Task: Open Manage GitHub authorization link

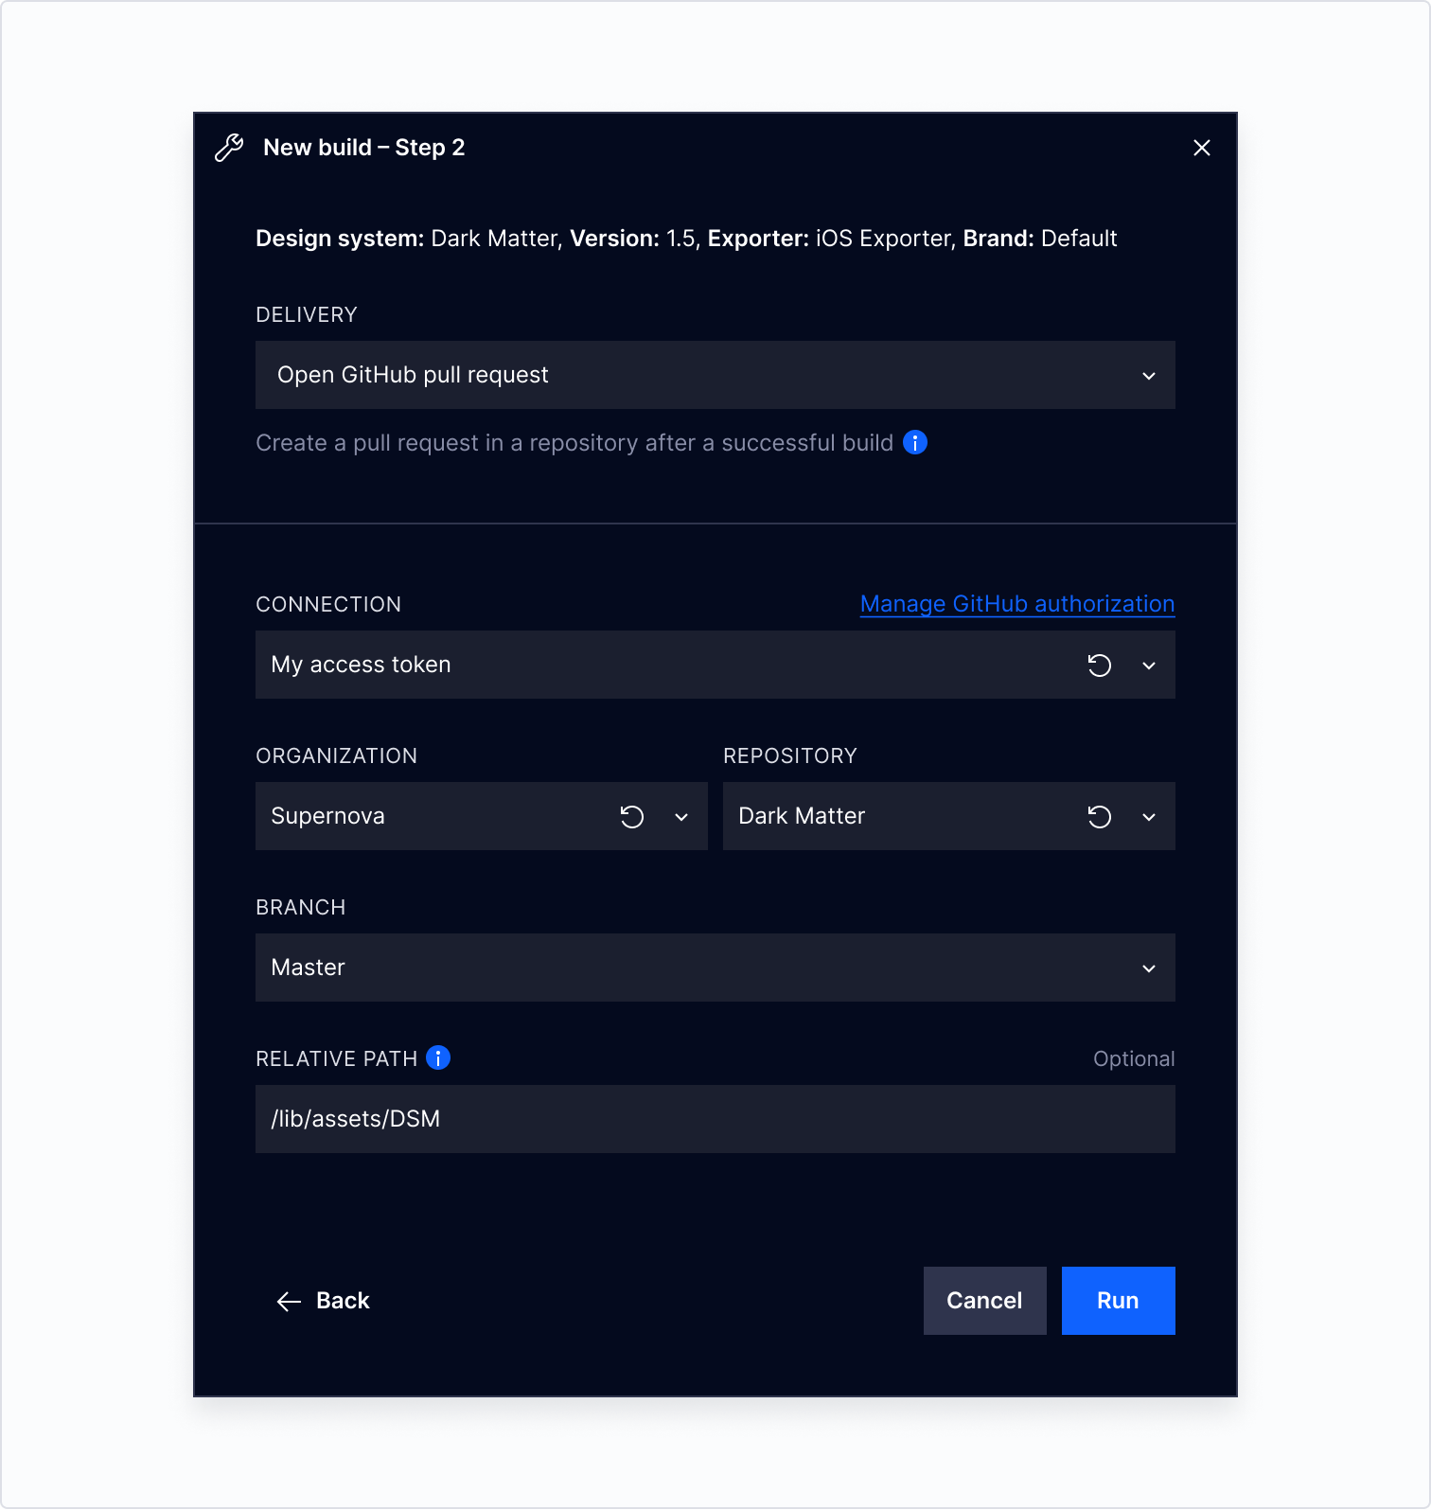Action: click(1017, 604)
